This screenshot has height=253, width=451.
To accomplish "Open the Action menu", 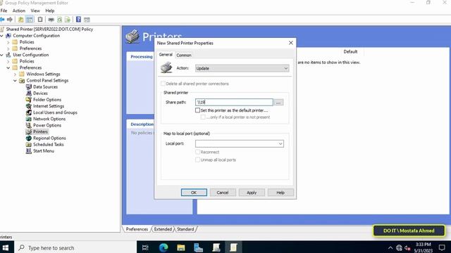I will (x=19, y=11).
